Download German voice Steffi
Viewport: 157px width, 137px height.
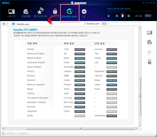(x=80, y=76)
